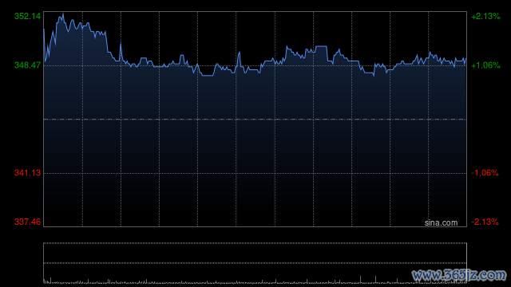
Task: Click the +2.13% percentage label
Action: coord(485,16)
